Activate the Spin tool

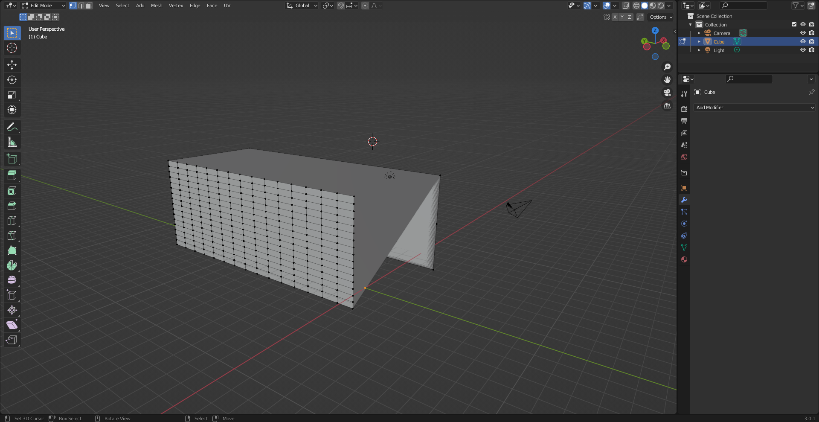tap(12, 265)
